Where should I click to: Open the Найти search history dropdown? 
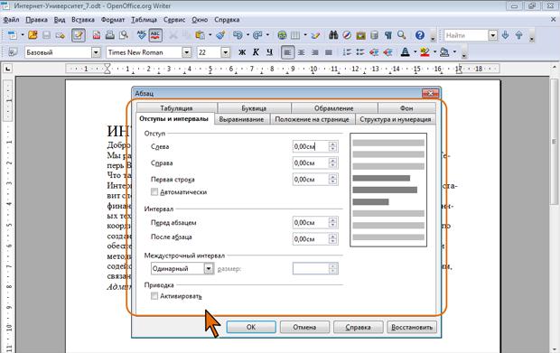493,35
